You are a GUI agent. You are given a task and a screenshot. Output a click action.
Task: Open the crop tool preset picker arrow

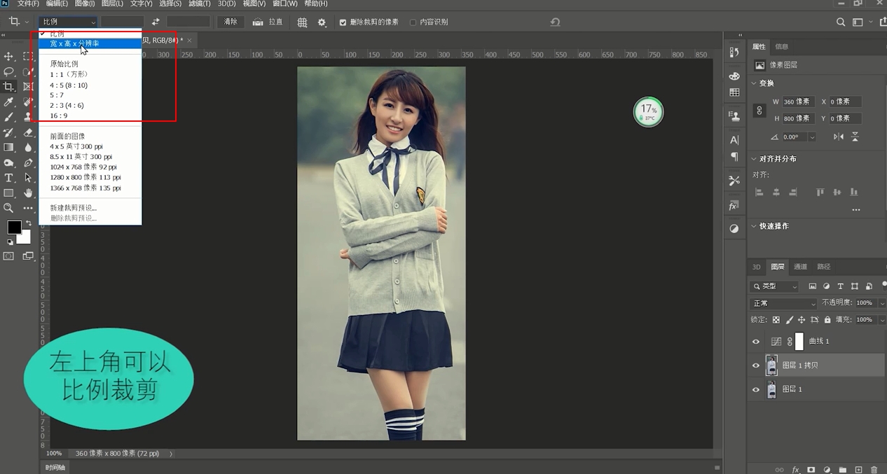tap(27, 22)
